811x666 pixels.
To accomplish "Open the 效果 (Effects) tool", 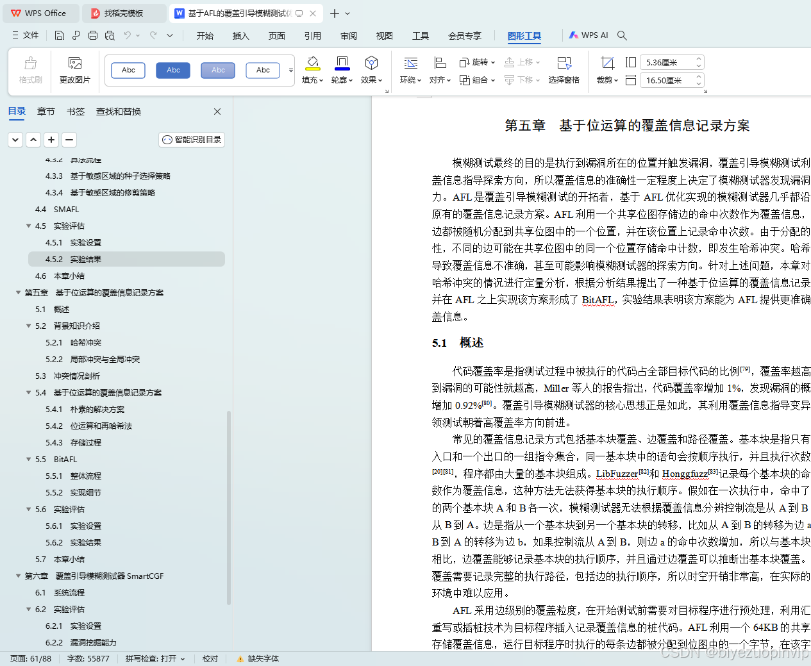I will click(371, 71).
